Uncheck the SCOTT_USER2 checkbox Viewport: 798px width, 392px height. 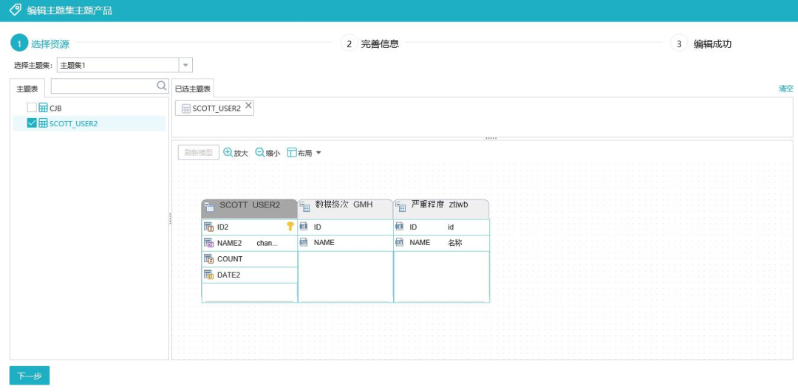click(x=32, y=123)
